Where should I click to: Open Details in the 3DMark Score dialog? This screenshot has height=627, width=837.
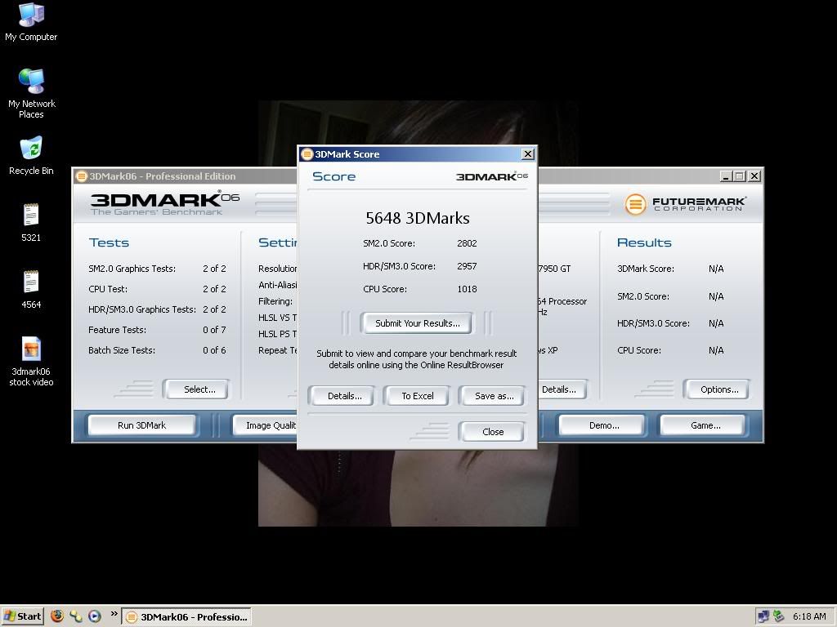[x=344, y=396]
